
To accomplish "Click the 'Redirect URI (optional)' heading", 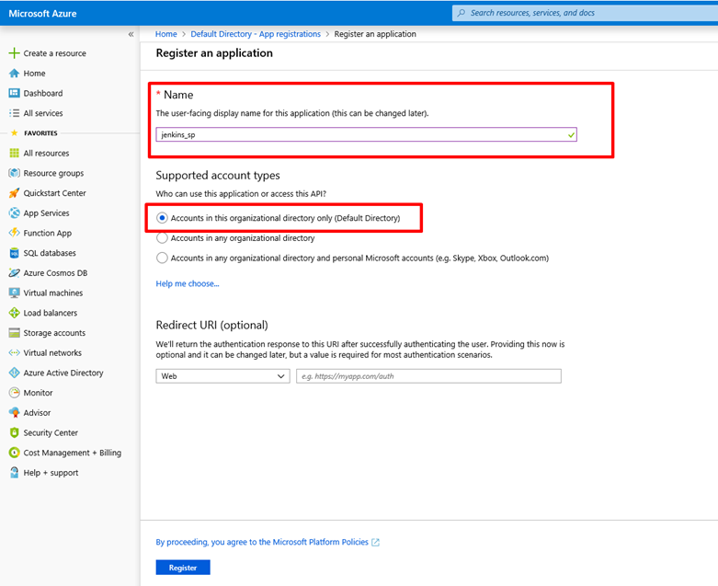I will click(212, 326).
